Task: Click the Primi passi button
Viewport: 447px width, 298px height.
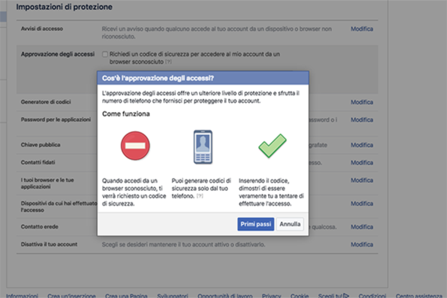Action: 256,224
